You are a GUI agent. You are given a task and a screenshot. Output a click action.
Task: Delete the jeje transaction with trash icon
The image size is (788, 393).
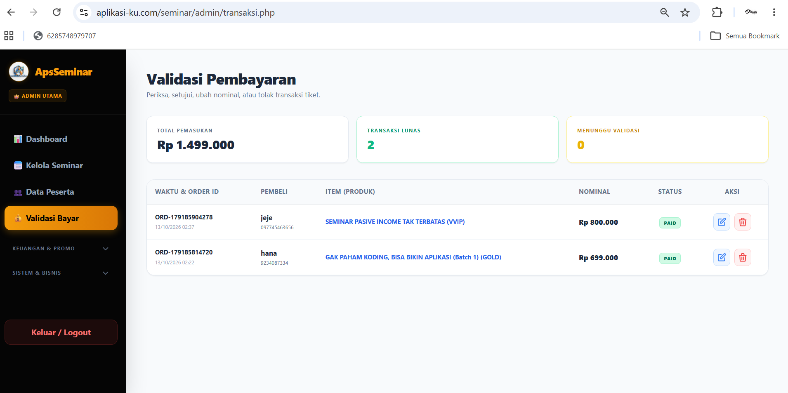(x=743, y=222)
